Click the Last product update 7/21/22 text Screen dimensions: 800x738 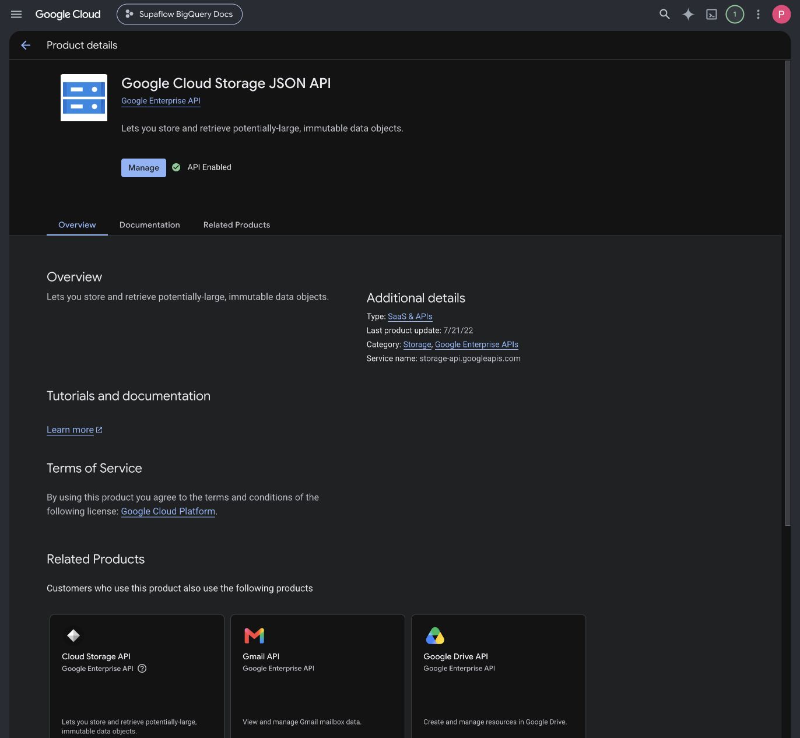coord(420,331)
